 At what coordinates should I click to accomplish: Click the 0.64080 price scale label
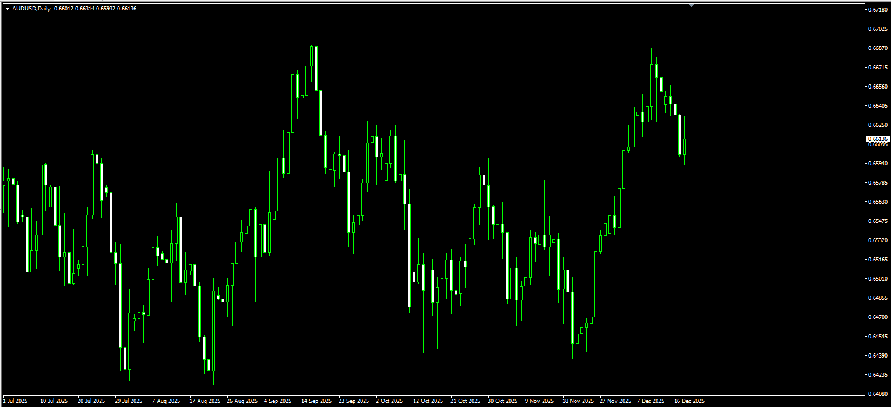click(x=878, y=394)
